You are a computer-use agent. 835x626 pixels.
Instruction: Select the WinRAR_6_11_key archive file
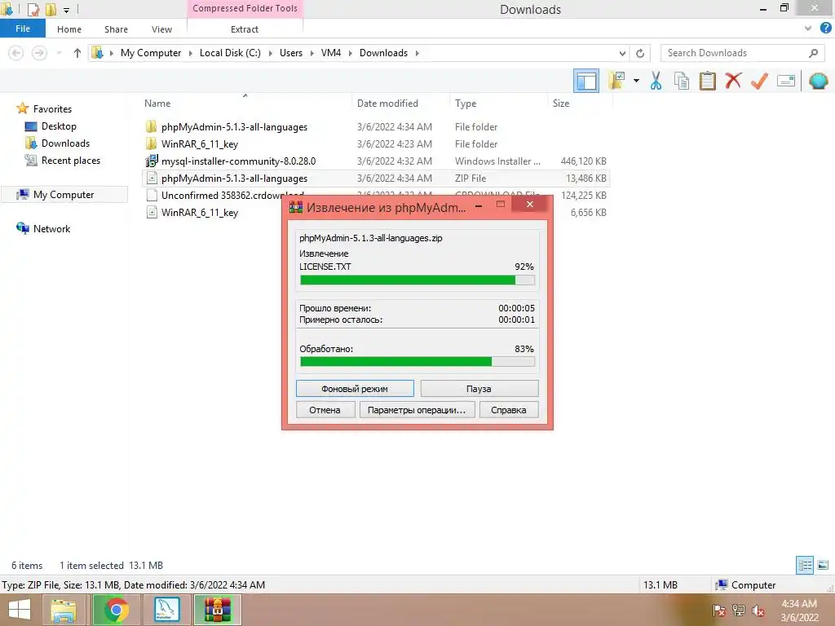click(x=200, y=213)
